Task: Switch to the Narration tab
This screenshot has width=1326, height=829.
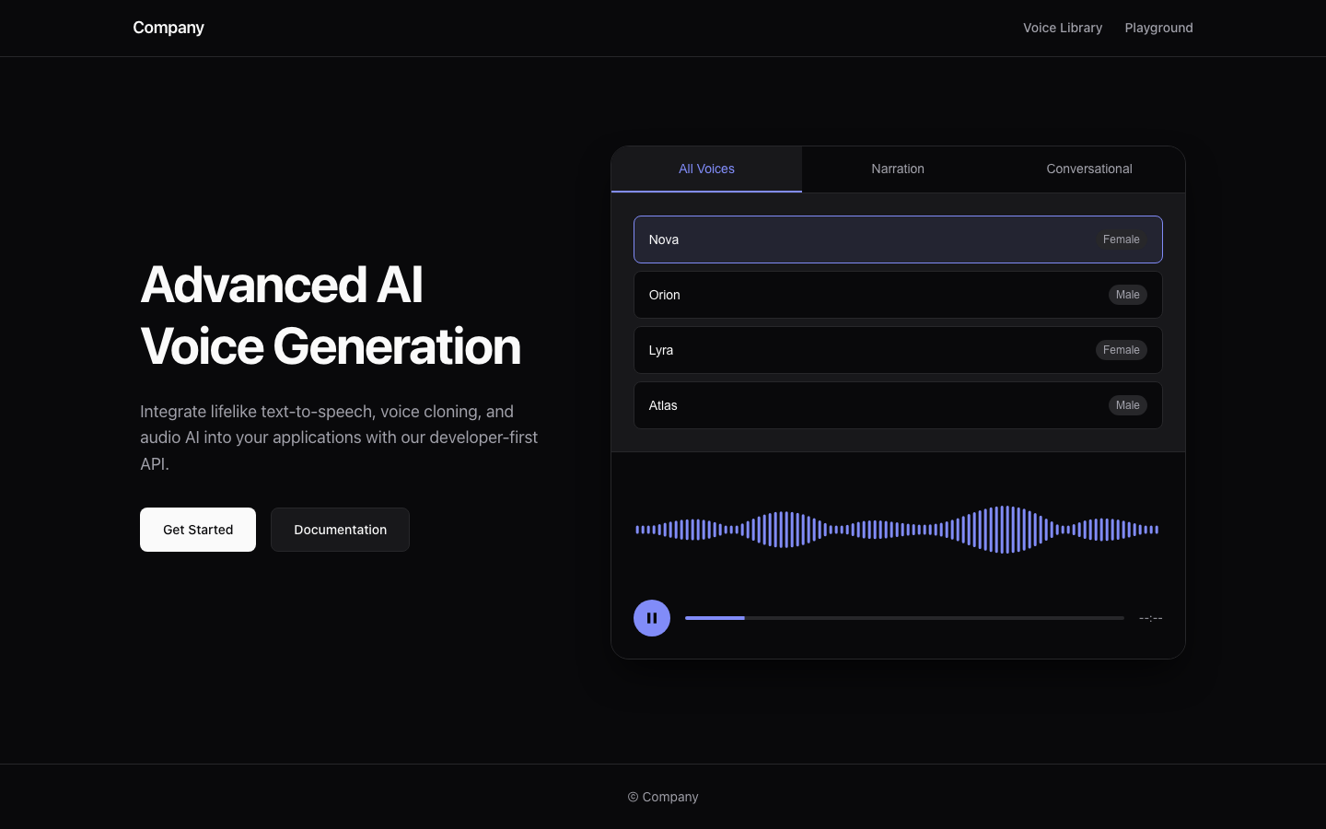Action: pos(898,169)
